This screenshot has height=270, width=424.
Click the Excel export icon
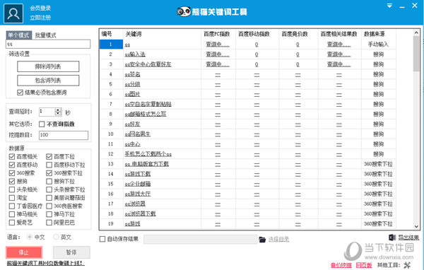[392, 237]
